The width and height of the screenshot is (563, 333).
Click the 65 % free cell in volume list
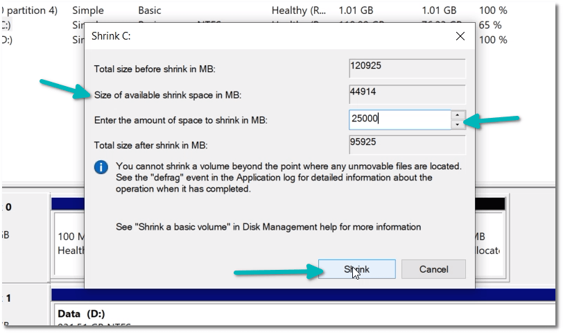pos(490,25)
